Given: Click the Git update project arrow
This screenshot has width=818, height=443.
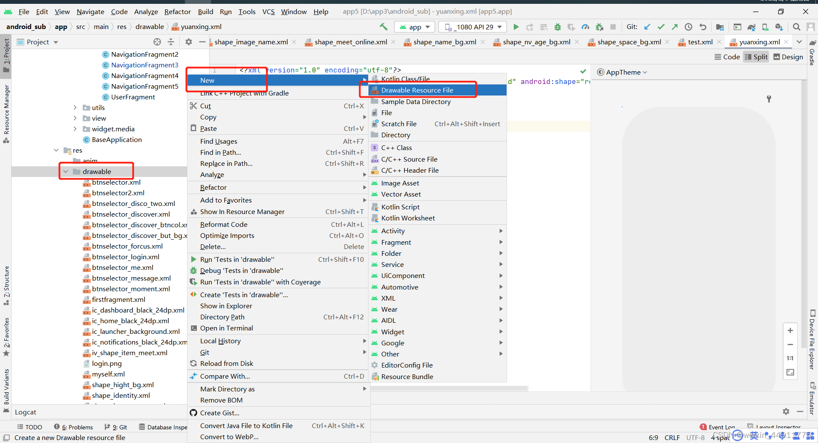Looking at the screenshot, I should (647, 27).
